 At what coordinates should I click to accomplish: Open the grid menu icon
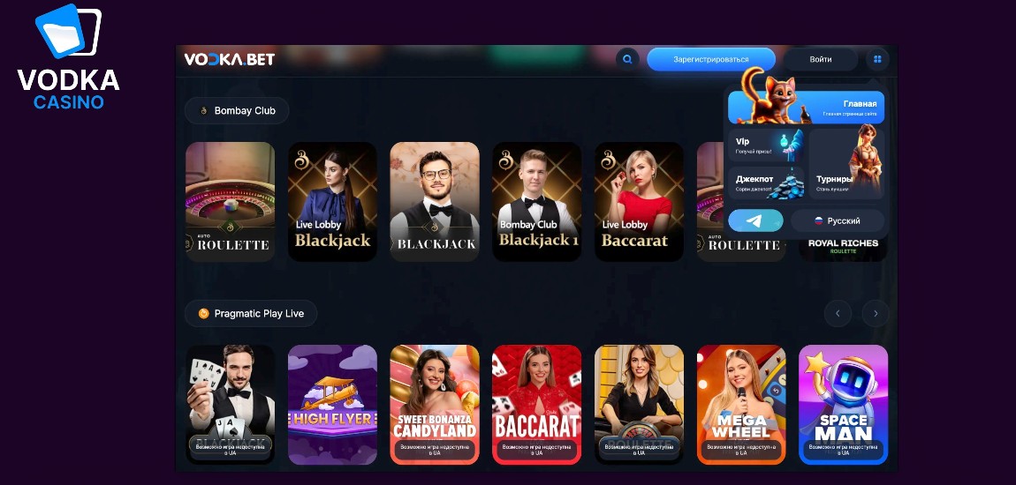coord(877,59)
